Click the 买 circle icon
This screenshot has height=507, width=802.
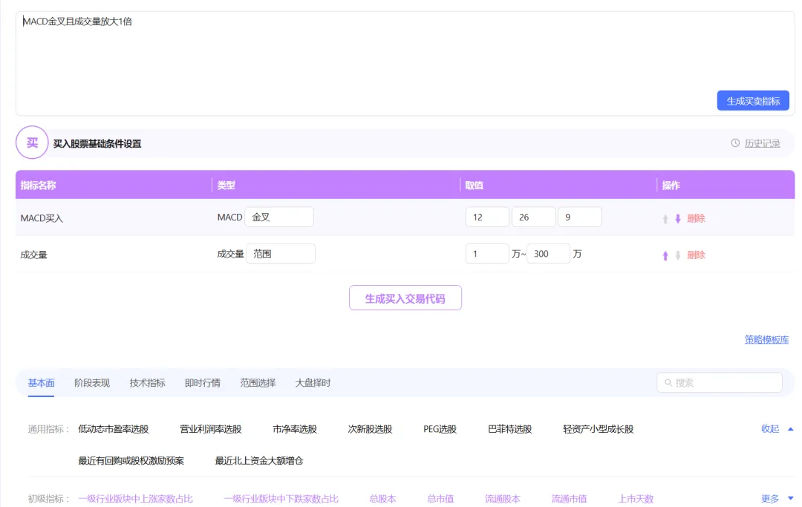[x=32, y=143]
